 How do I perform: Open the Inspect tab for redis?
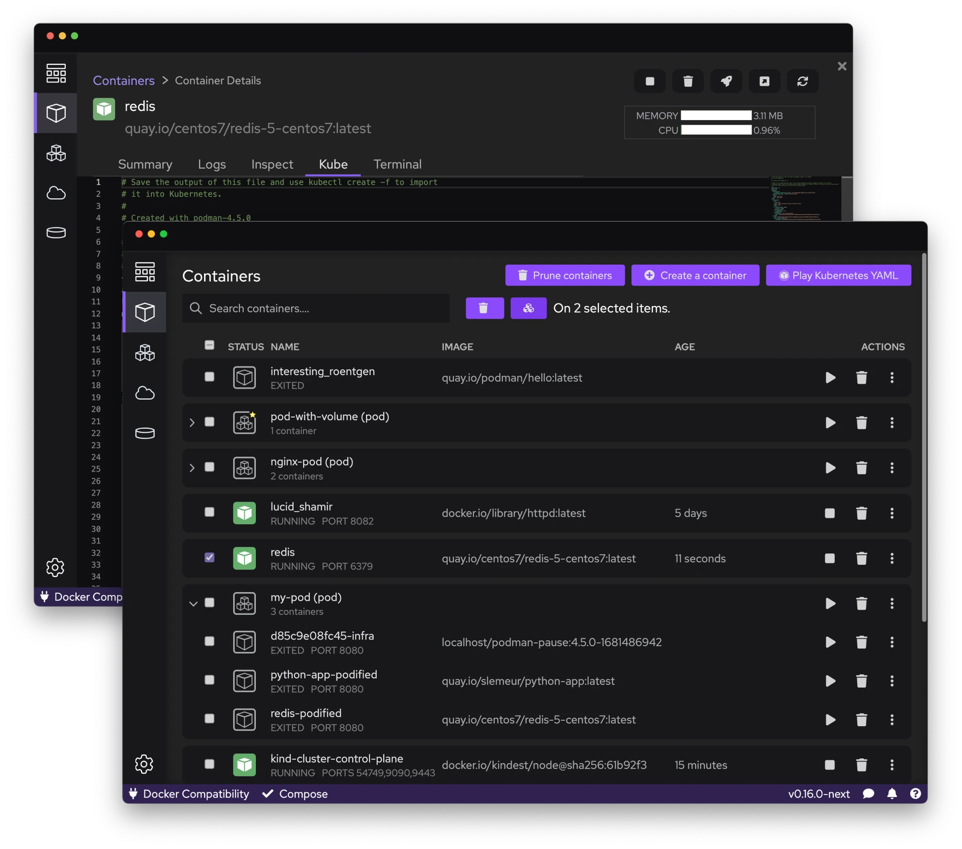click(x=272, y=164)
